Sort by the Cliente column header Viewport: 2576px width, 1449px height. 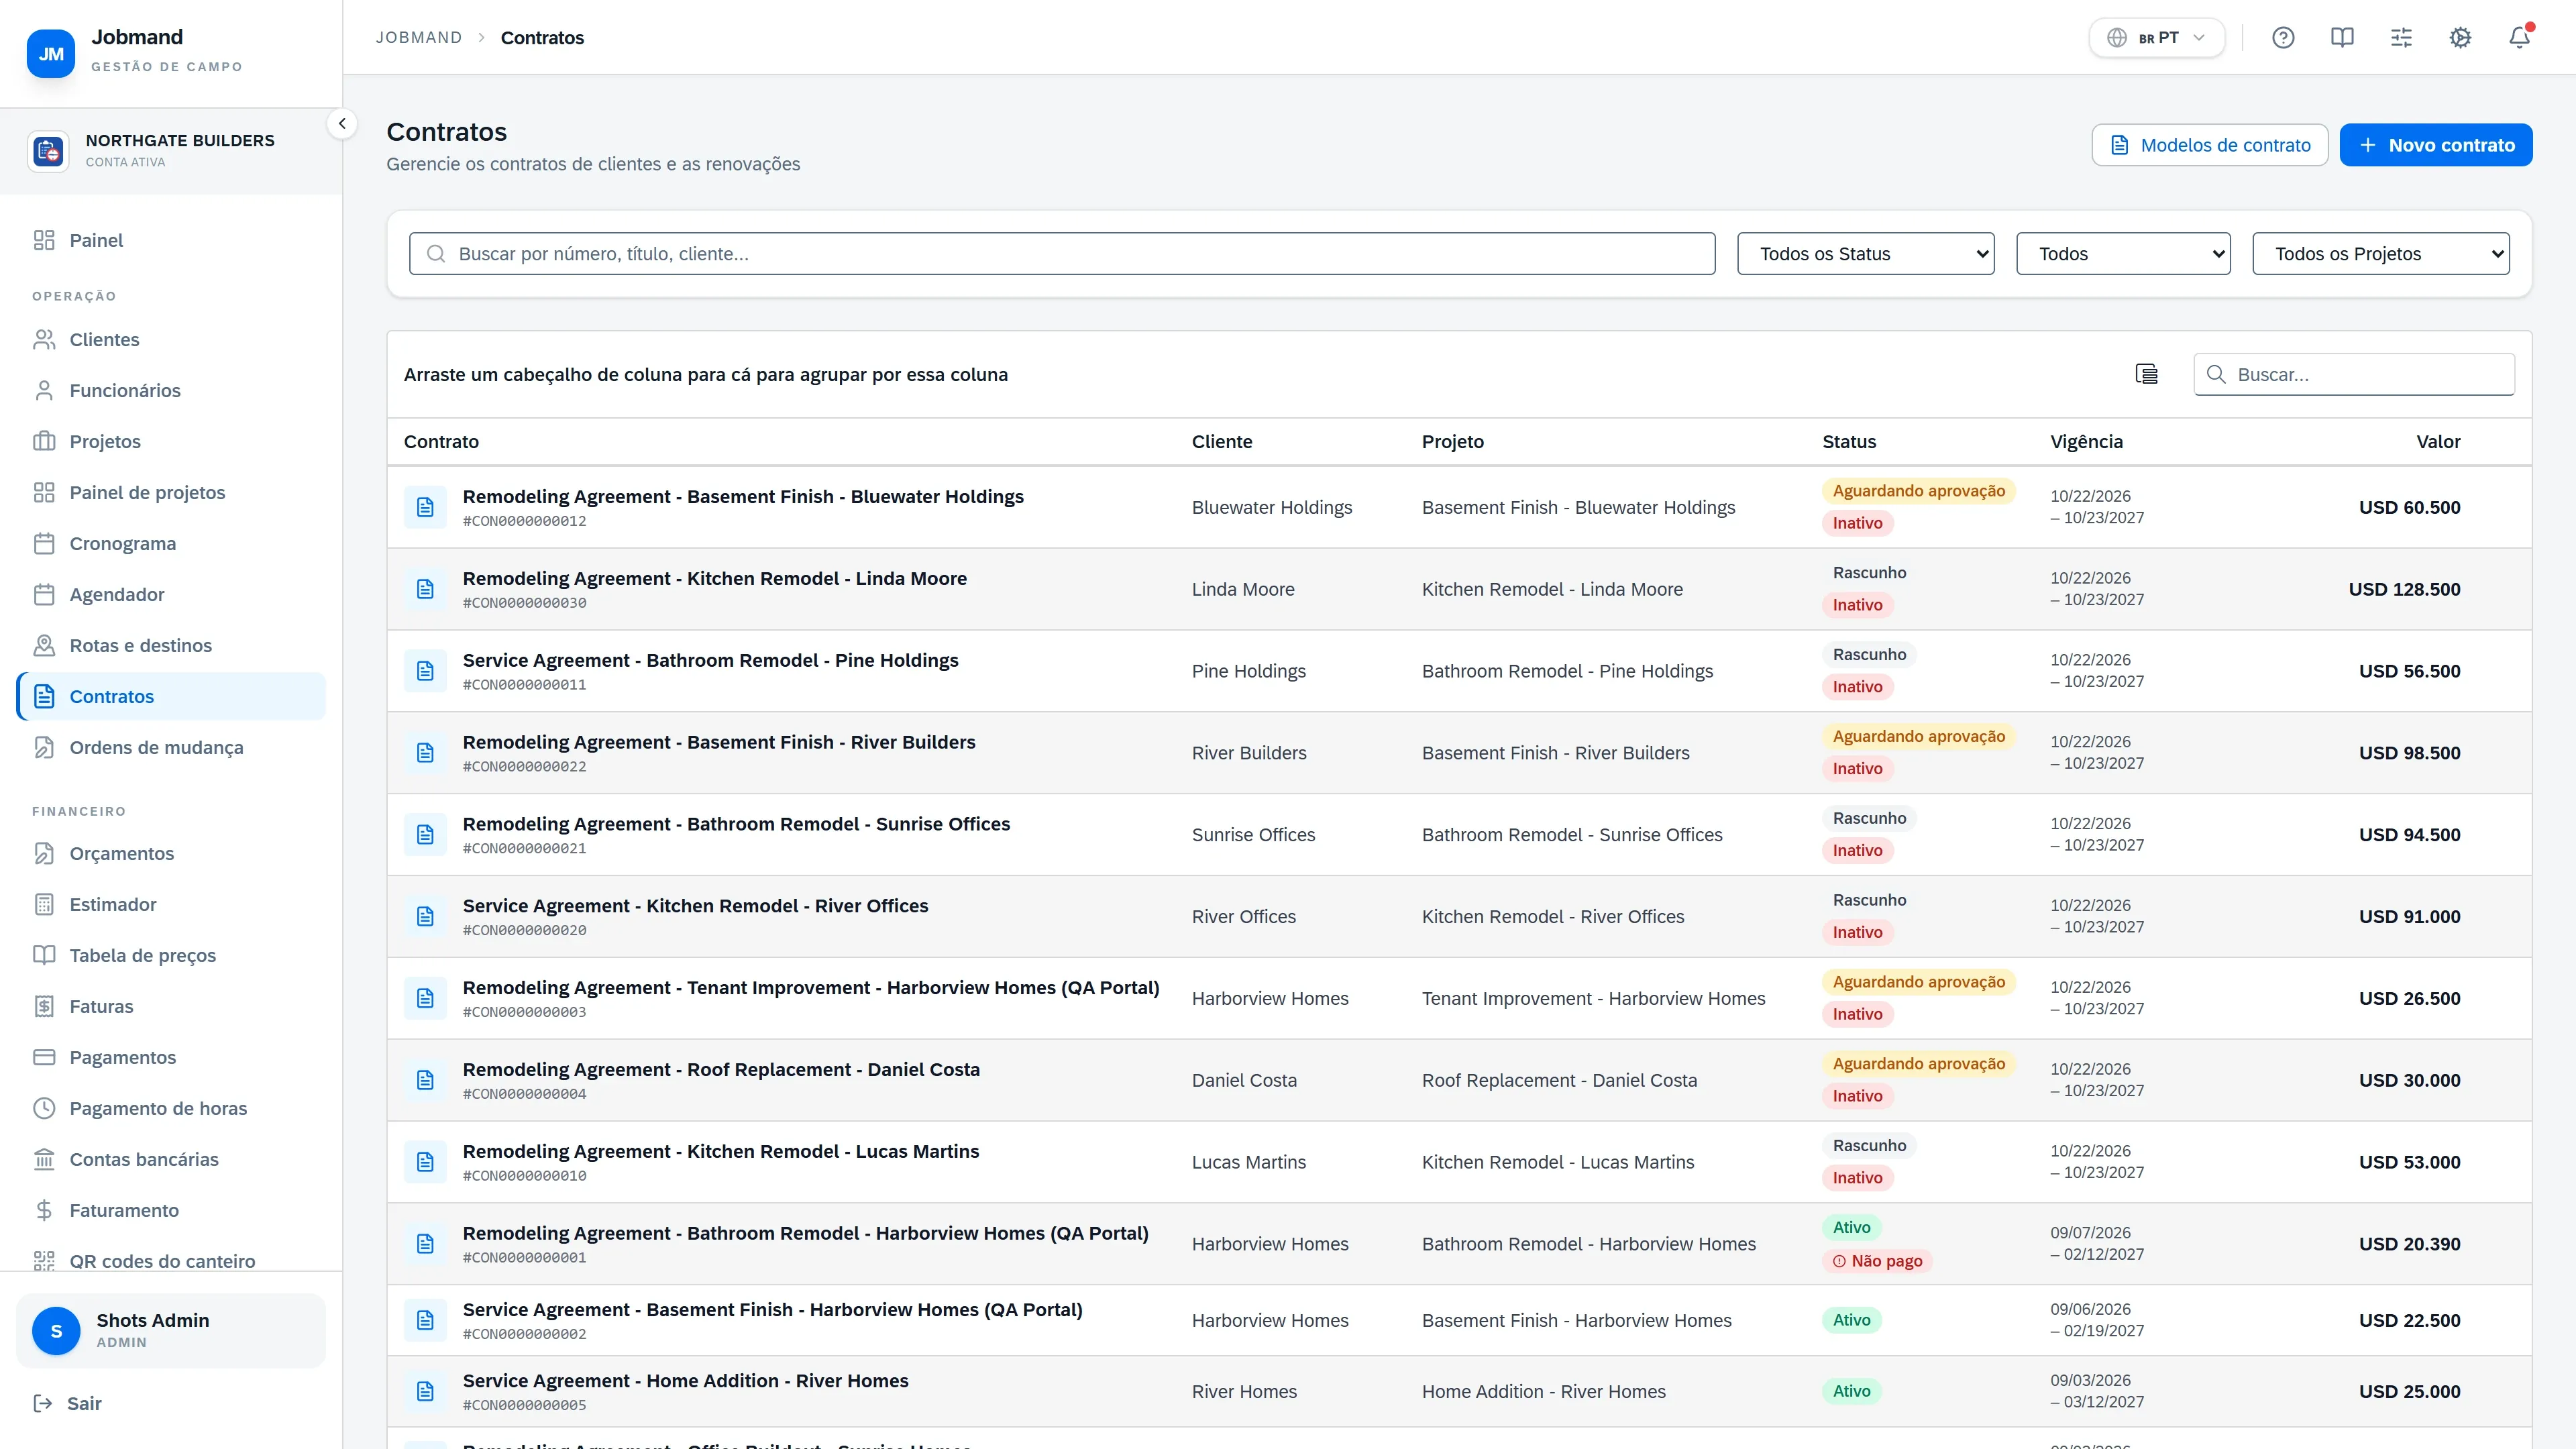click(1222, 442)
